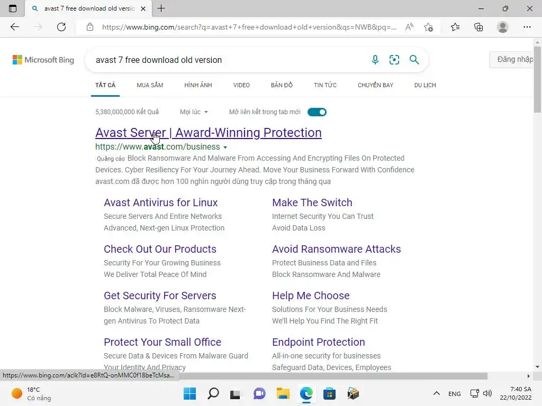
Task: Start voice search with microphone
Action: (x=375, y=60)
